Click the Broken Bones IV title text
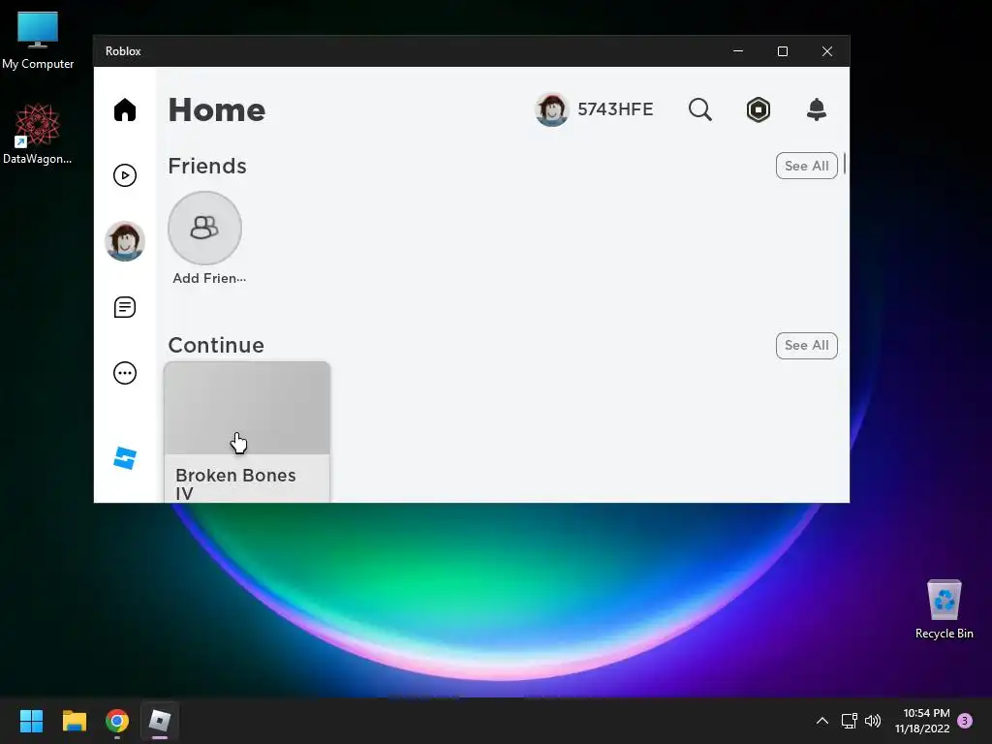Viewport: 992px width, 744px height. (235, 484)
